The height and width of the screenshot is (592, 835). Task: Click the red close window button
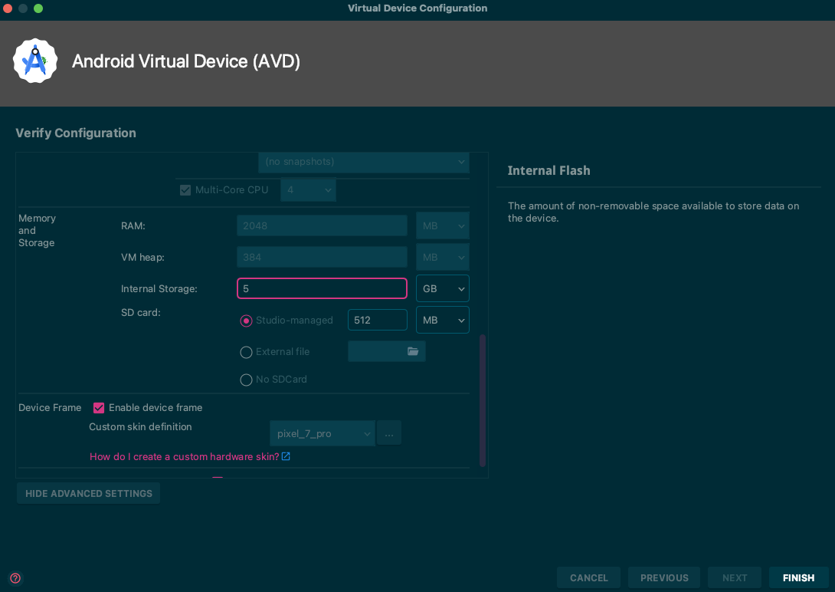(x=8, y=8)
